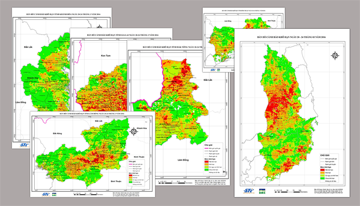Viewport: 360px width, 206px height.
Task: Select the red swatch in the Đắk Nông map legend
Action: pos(206,161)
